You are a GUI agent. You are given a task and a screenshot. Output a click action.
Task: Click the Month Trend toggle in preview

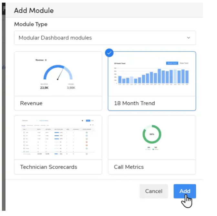tap(172, 63)
